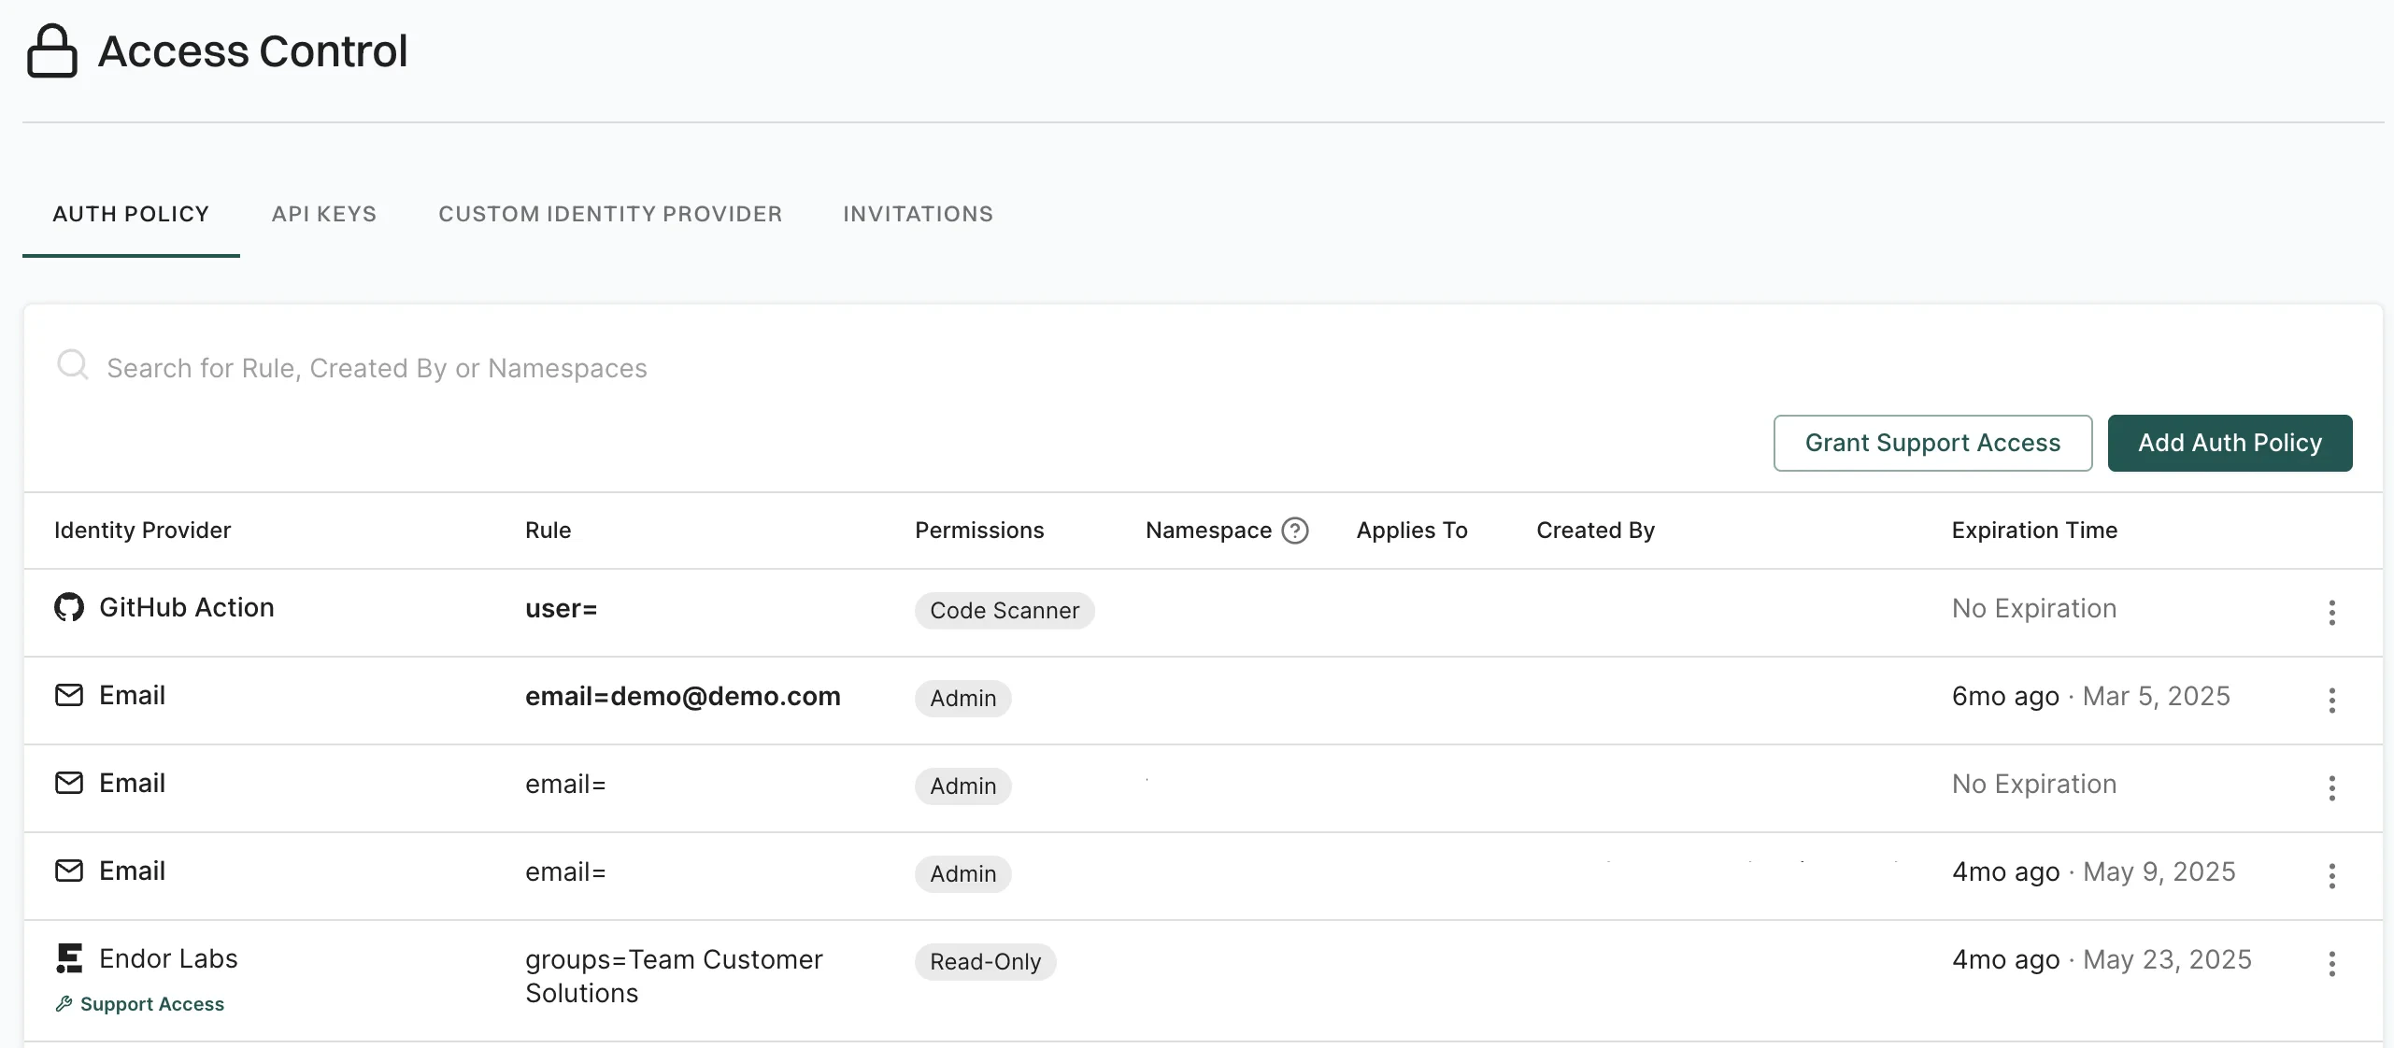
Task: Open three-dot menu for Endor Labs row
Action: pyautogui.click(x=2331, y=964)
